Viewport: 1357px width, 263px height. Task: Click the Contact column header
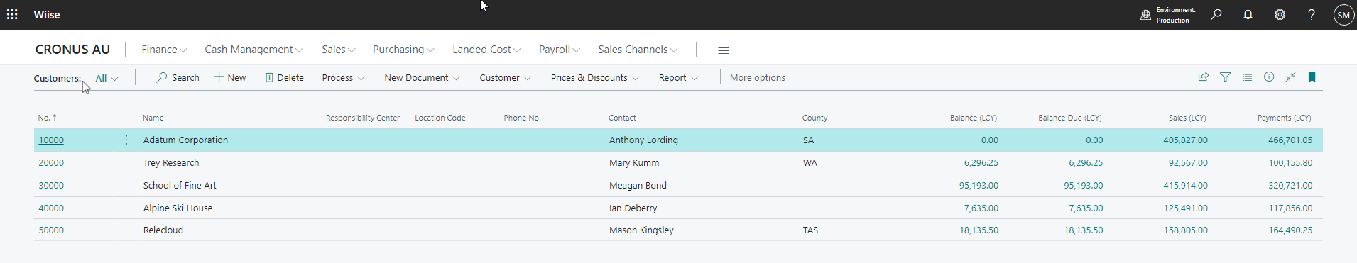pyautogui.click(x=622, y=118)
